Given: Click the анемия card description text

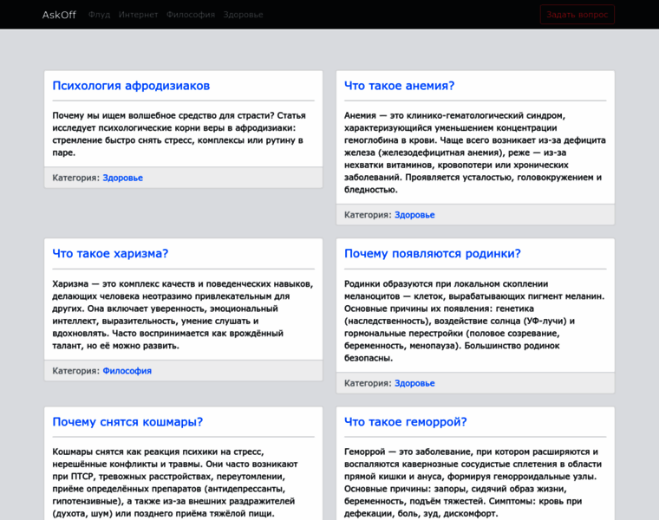Looking at the screenshot, I should (474, 153).
